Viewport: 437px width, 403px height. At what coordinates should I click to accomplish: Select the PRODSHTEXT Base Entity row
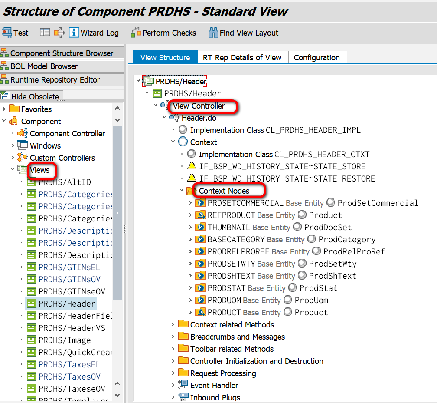pos(275,276)
